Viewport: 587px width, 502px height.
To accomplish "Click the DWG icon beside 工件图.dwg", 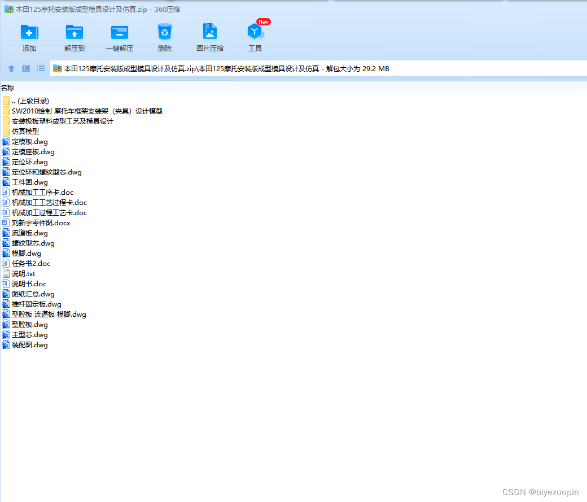I will pyautogui.click(x=6, y=182).
